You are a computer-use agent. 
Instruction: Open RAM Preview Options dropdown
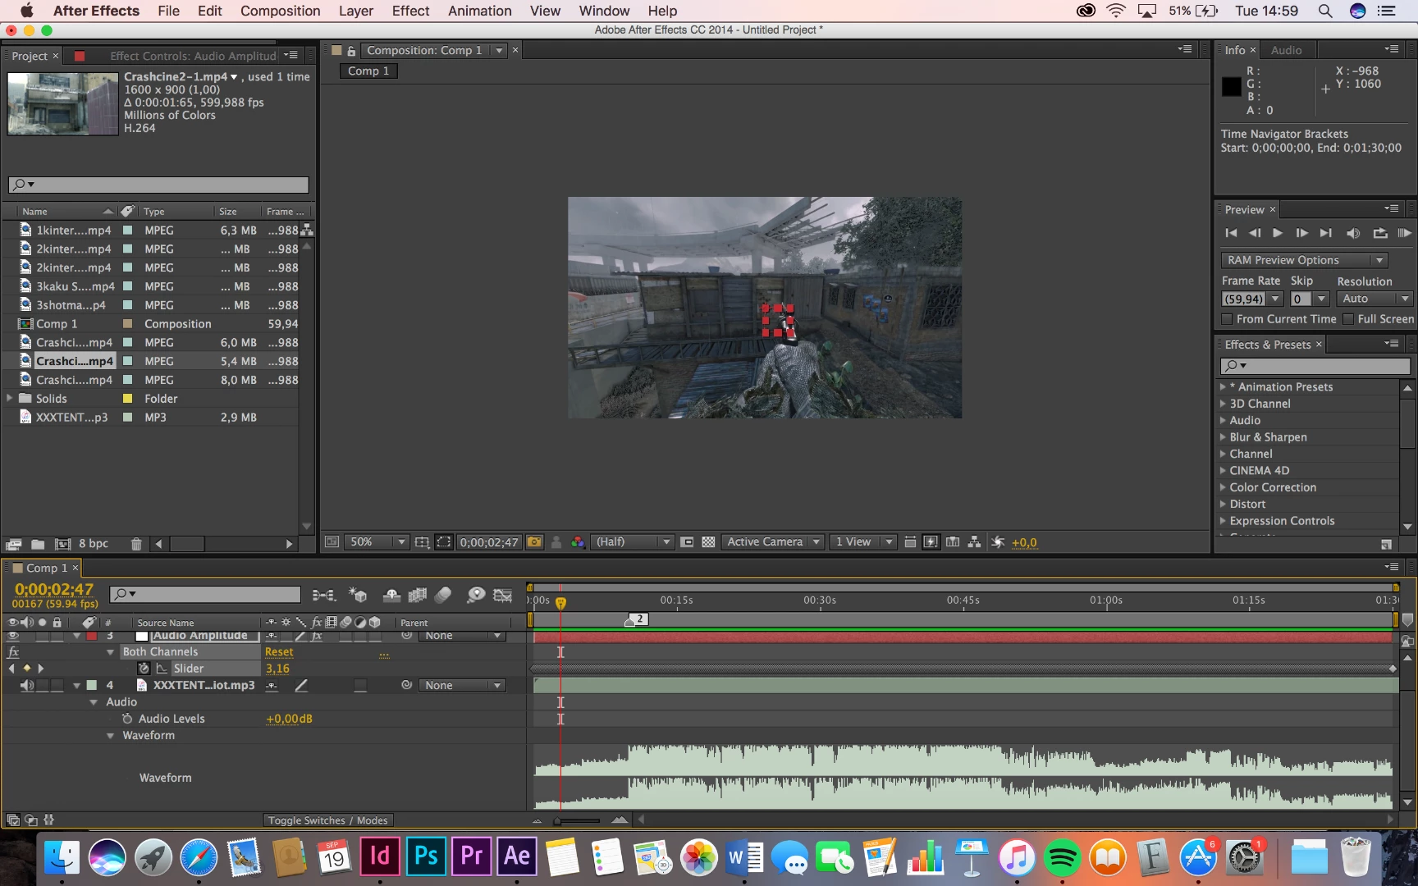[1304, 260]
